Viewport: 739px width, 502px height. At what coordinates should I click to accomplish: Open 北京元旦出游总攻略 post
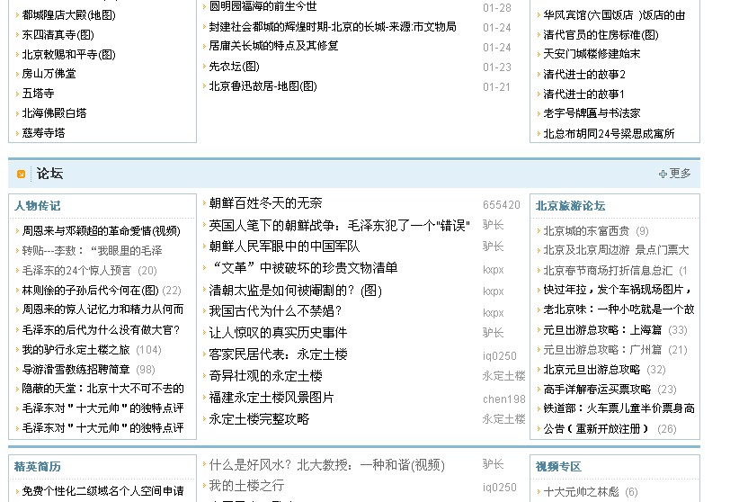pyautogui.click(x=592, y=370)
